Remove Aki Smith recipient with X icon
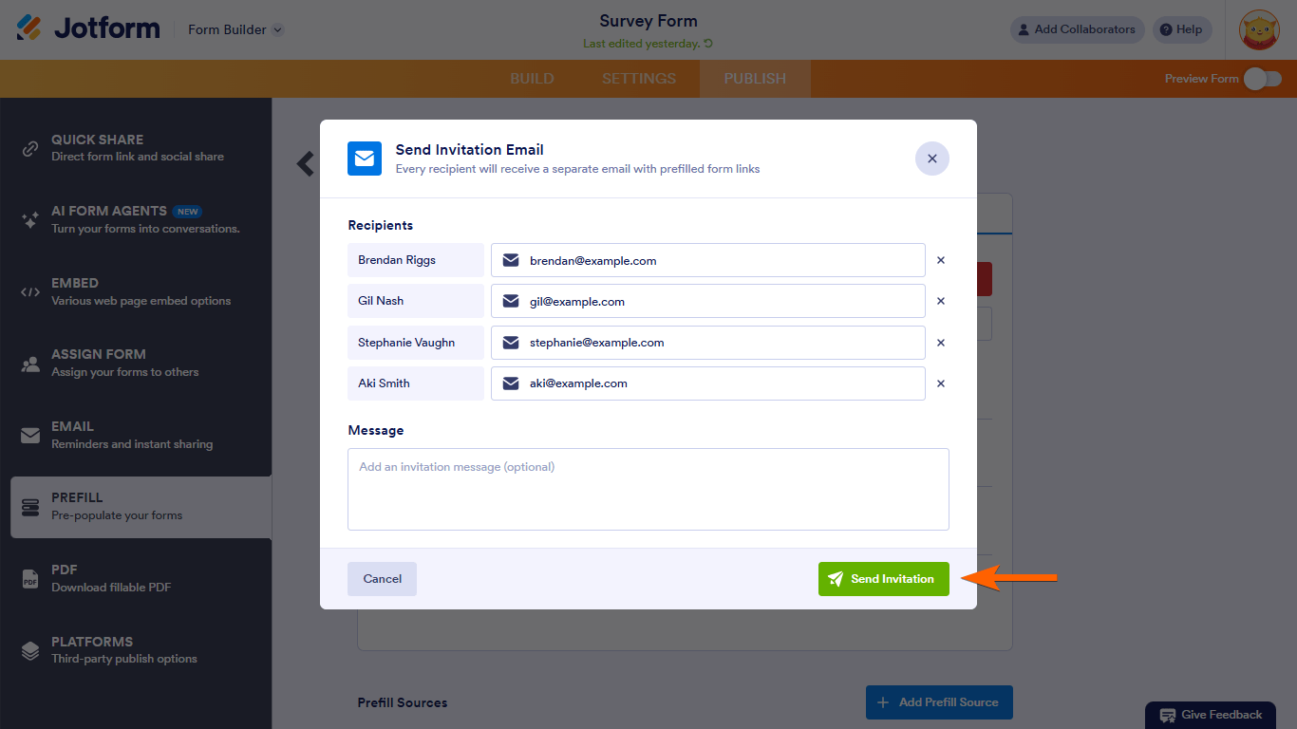The width and height of the screenshot is (1297, 729). point(941,383)
